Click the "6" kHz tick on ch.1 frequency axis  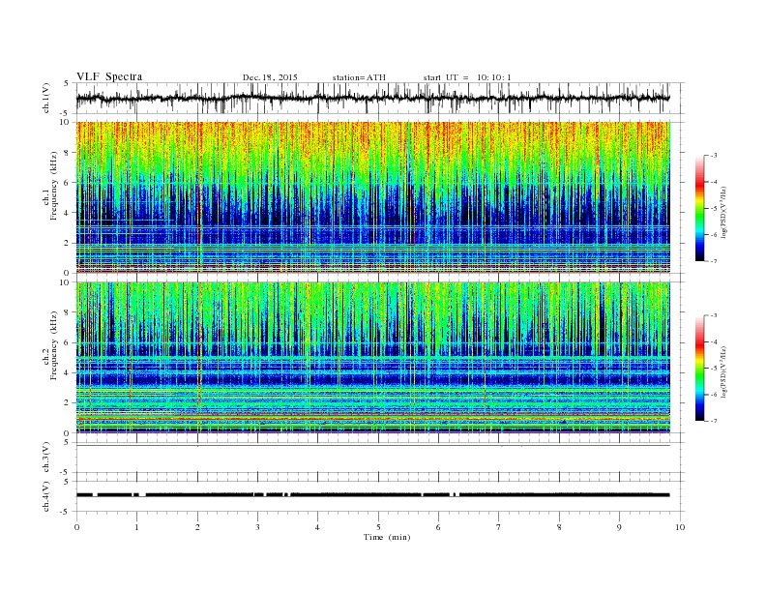tap(68, 183)
